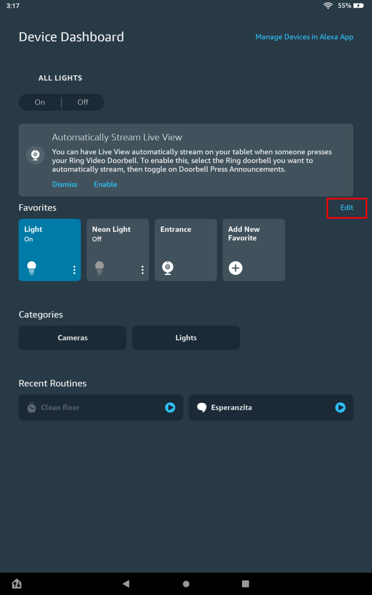Viewport: 372px width, 595px height.
Task: Dismiss the Automatically Stream Live View banner
Action: tap(64, 184)
